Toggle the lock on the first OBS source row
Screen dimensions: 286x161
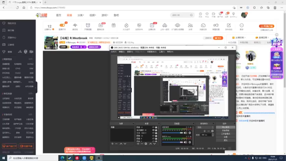tap(156, 127)
